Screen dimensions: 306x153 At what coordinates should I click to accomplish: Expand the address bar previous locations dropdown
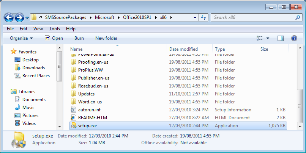pyautogui.click(x=195, y=17)
